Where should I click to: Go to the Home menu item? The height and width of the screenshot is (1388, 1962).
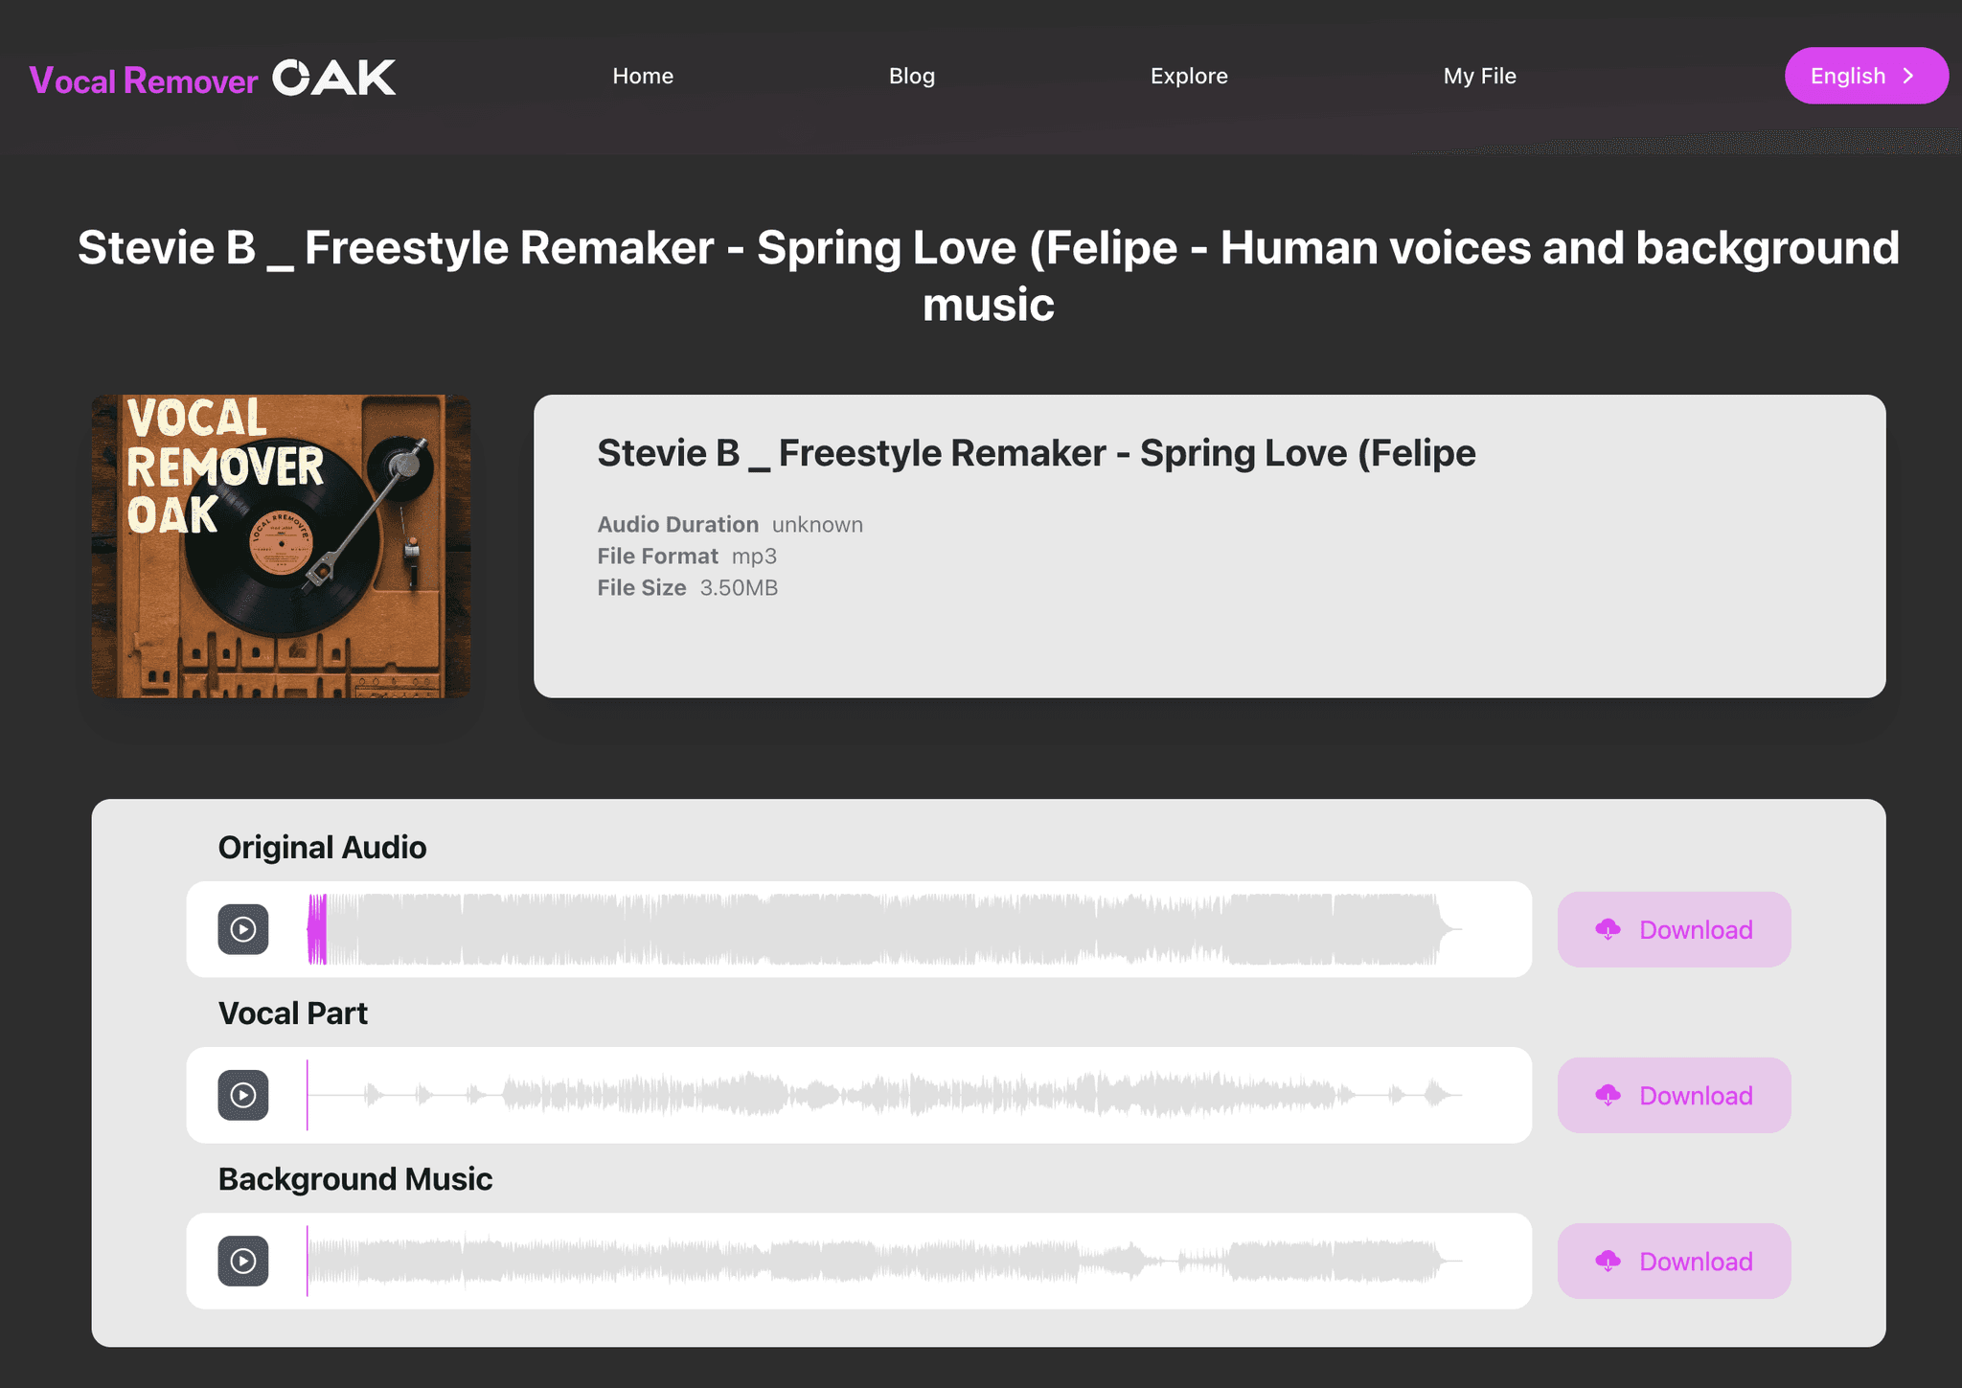643,76
